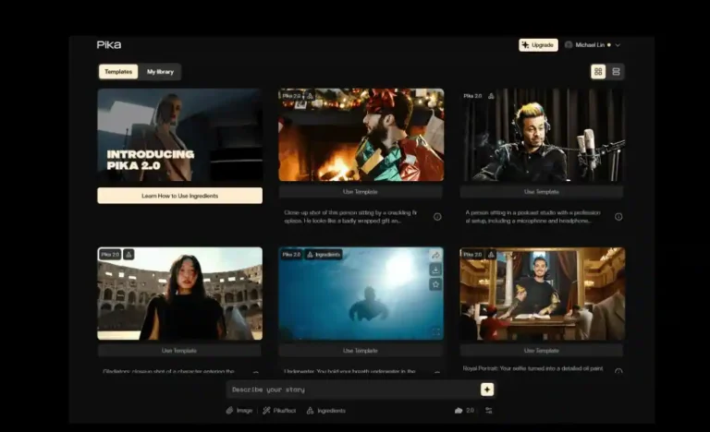This screenshot has height=432, width=710.
Task: Use Template for the Underwater video
Action: [x=361, y=351]
